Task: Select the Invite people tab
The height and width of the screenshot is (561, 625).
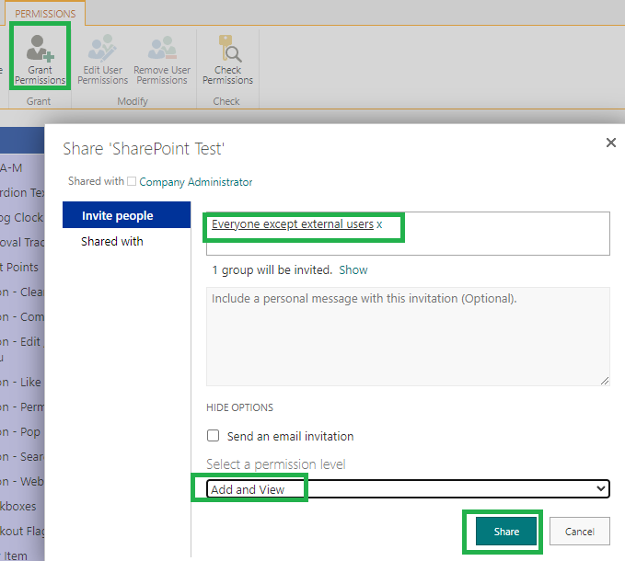Action: point(126,215)
